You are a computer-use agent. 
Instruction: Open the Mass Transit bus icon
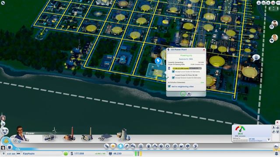[182, 147]
